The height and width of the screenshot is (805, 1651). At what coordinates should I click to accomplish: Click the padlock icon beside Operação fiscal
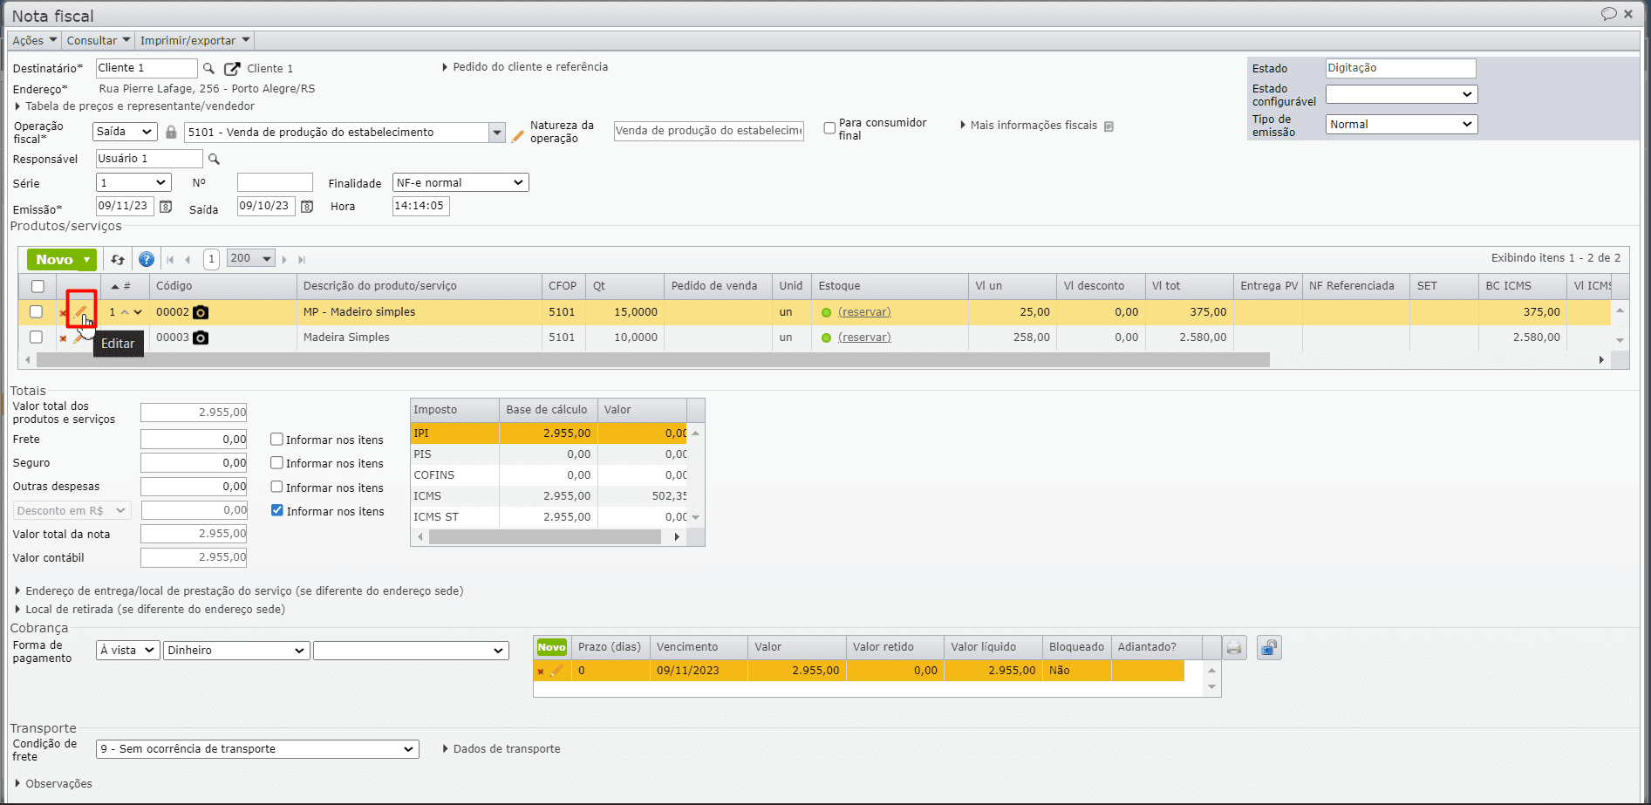pos(171,132)
